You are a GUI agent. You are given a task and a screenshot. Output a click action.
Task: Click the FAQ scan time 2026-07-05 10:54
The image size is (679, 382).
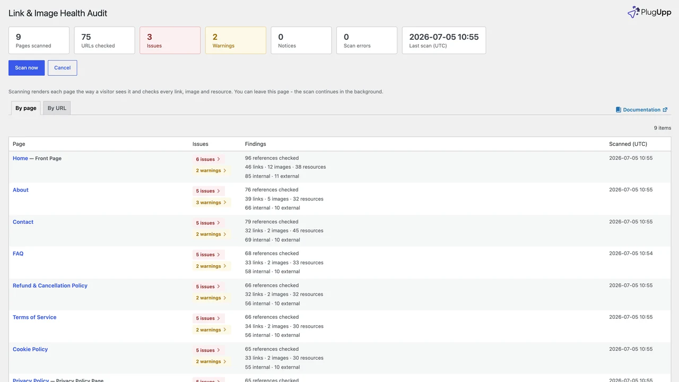coord(631,254)
